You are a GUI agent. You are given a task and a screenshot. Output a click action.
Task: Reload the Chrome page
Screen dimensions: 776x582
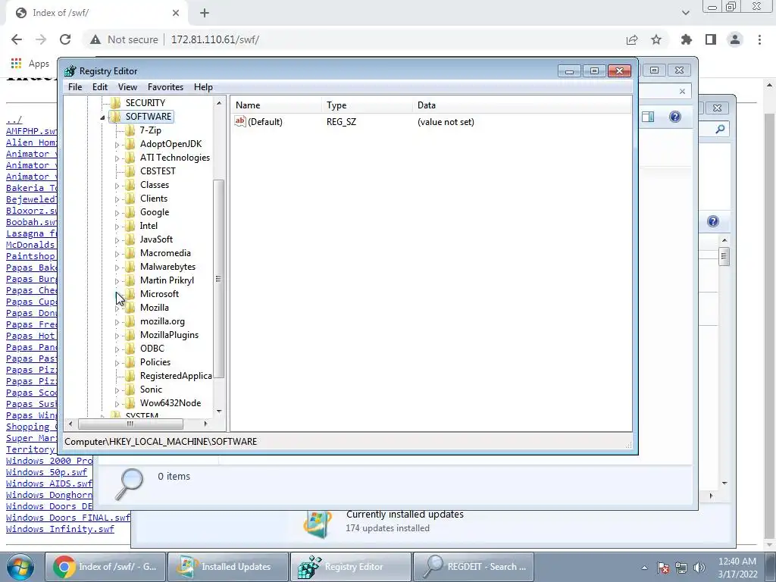point(65,39)
